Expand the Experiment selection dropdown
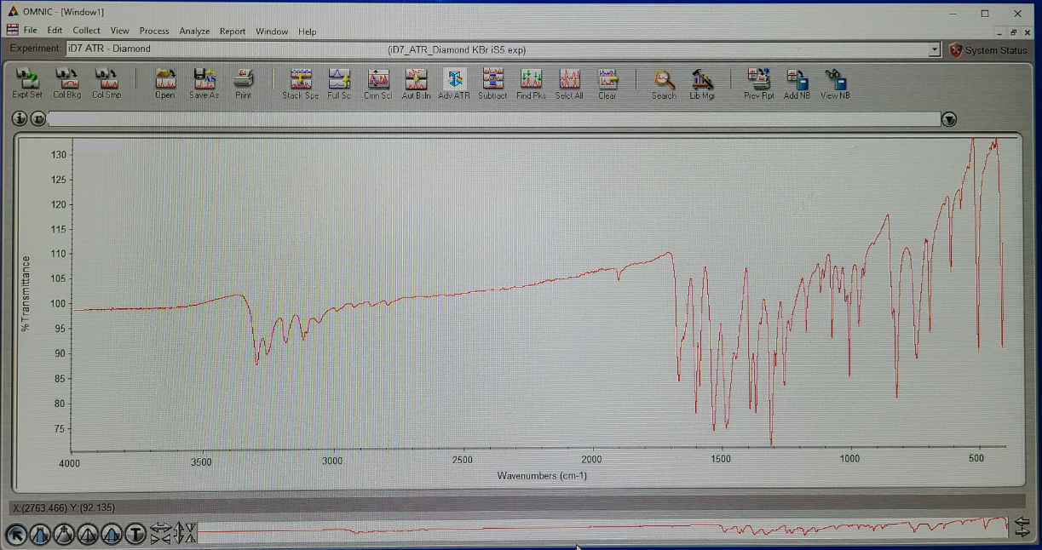Screen dimensions: 1042x550 [x=935, y=50]
